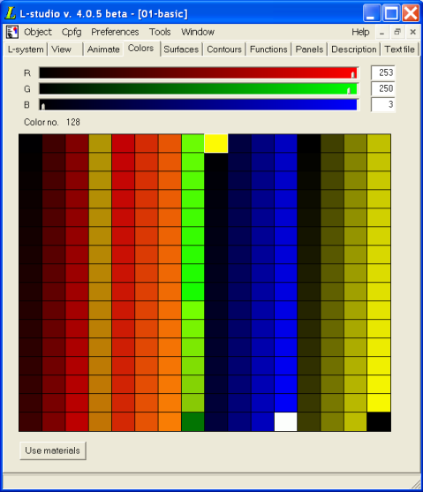This screenshot has width=423, height=492.
Task: Switch to the Description tab
Action: pyautogui.click(x=353, y=49)
